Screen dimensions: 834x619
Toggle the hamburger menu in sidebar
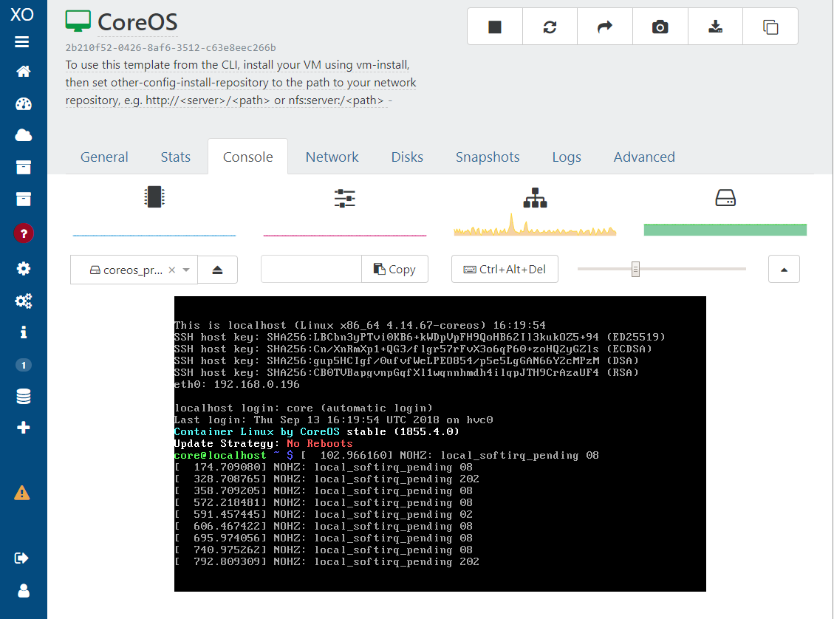point(22,41)
